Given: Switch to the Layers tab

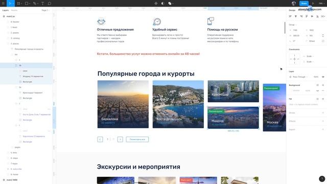Looking at the screenshot, I should [x=6, y=10].
